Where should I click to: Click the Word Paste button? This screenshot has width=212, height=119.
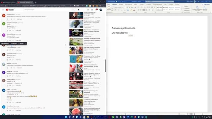109,8
